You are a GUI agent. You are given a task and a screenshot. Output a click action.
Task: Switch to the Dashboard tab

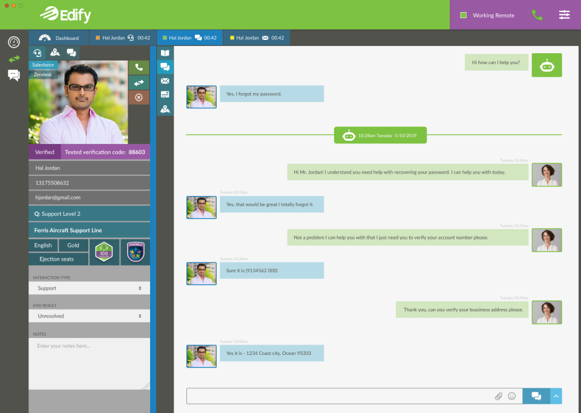pos(59,37)
